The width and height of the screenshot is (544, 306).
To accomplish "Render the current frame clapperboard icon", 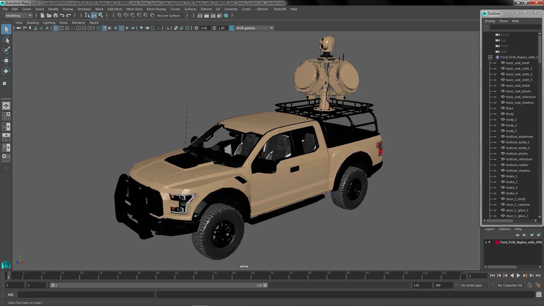I will point(206,16).
